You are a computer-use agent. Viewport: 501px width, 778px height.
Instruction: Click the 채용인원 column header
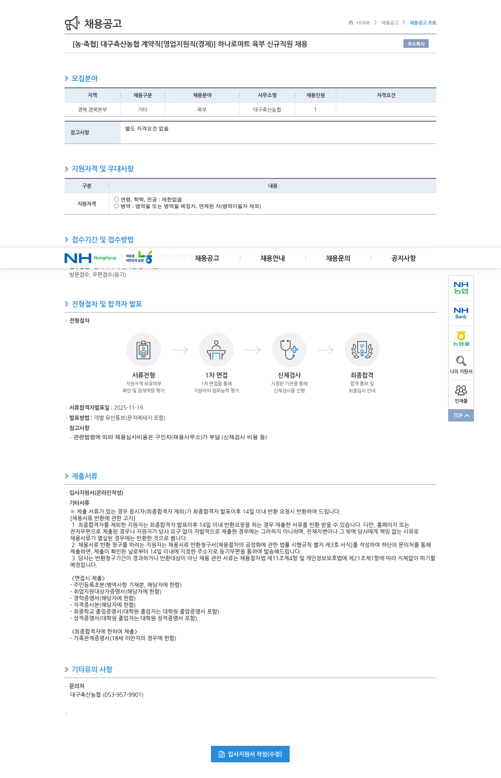[x=315, y=95]
